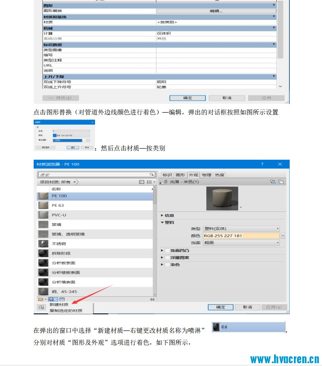The image size is (322, 366).
Task: Switch to the 外观 tab
Action: click(x=193, y=175)
